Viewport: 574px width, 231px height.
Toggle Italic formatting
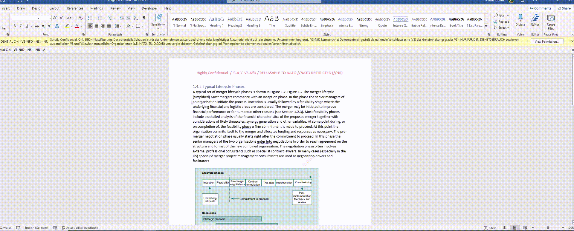coord(21,26)
